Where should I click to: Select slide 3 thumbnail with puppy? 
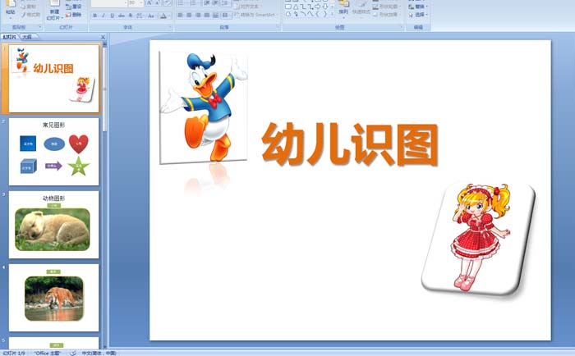(x=54, y=225)
